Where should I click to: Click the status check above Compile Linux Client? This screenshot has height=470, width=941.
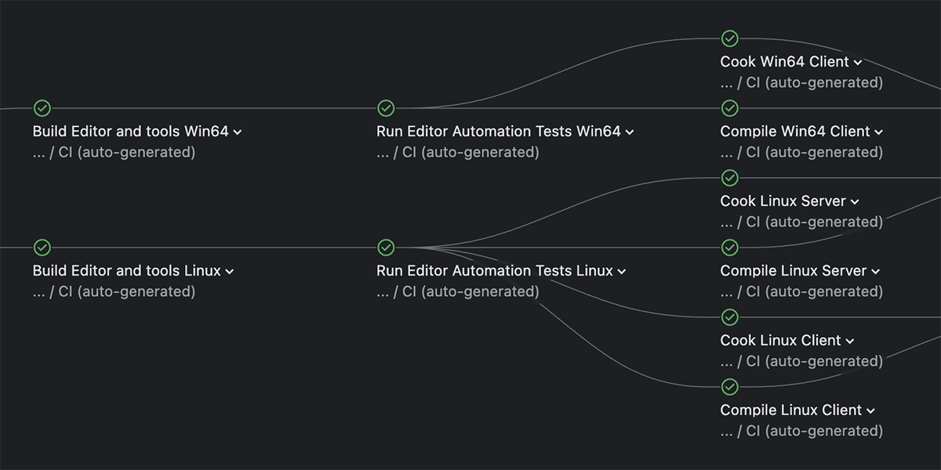pos(729,387)
